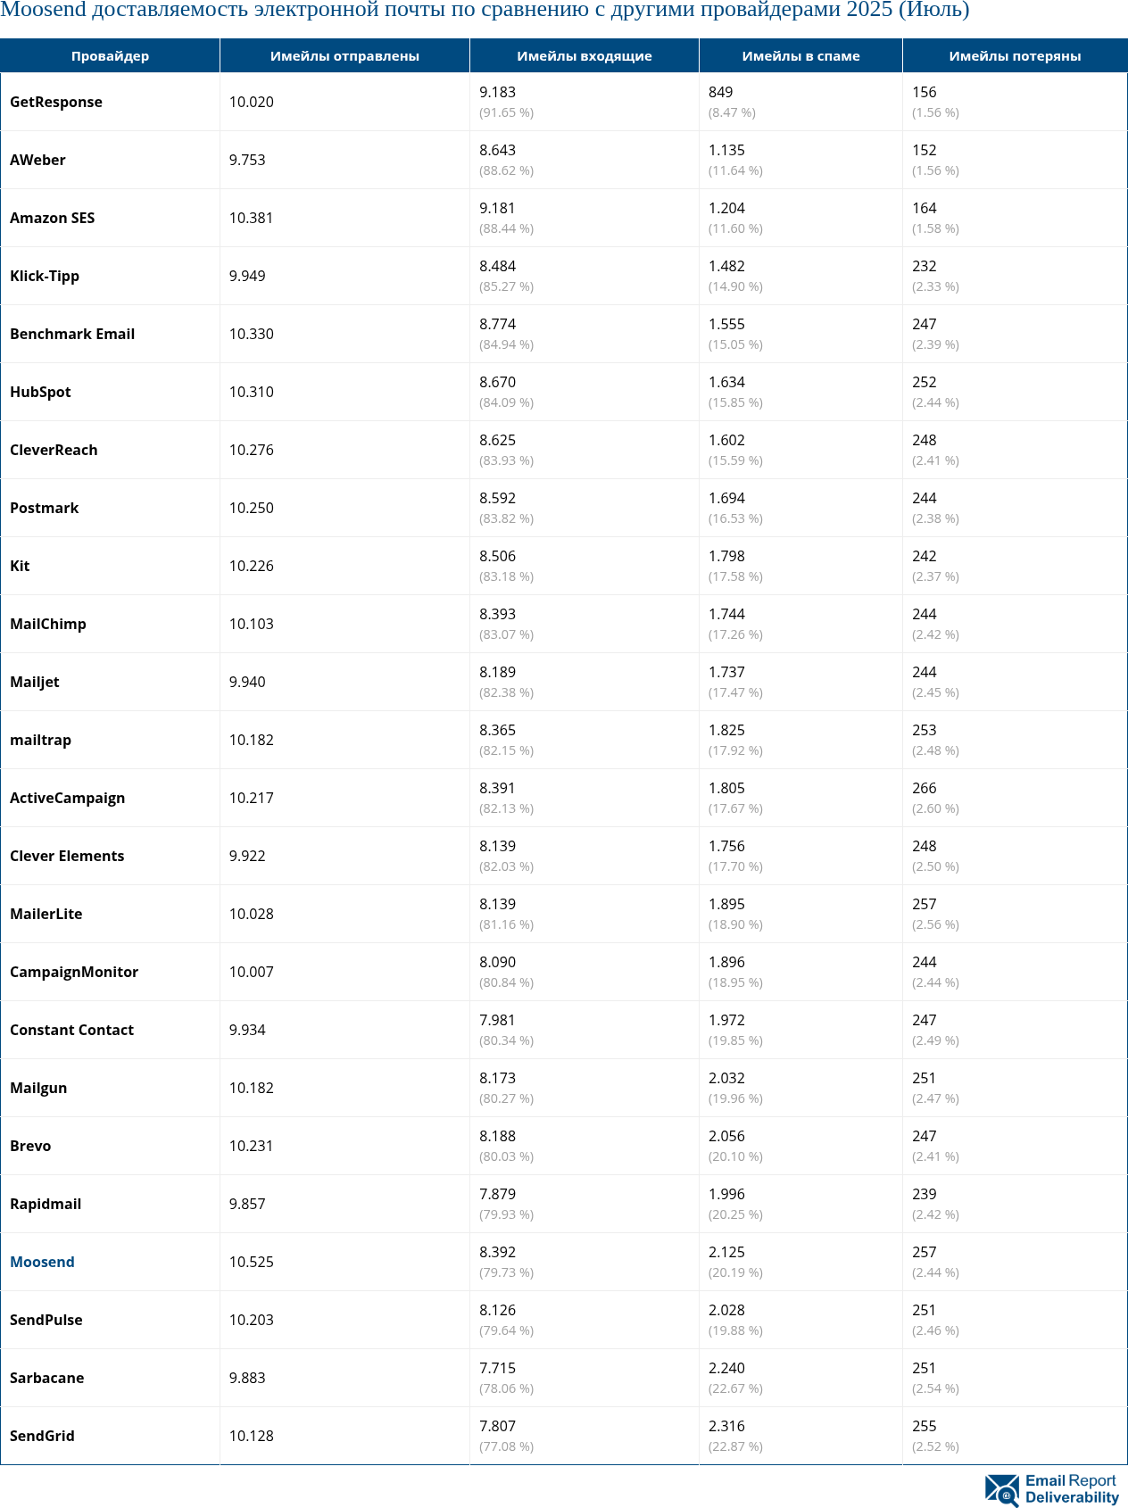Open the Moosend provider link

(42, 1262)
